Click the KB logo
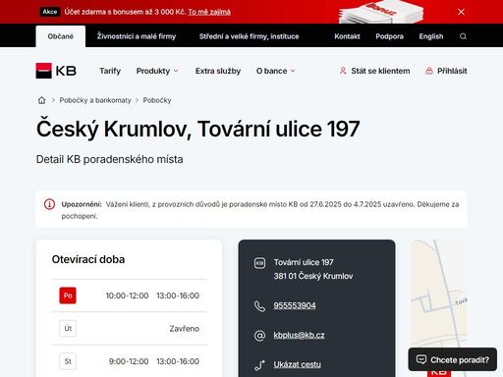Image resolution: width=503 pixels, height=377 pixels. click(56, 71)
